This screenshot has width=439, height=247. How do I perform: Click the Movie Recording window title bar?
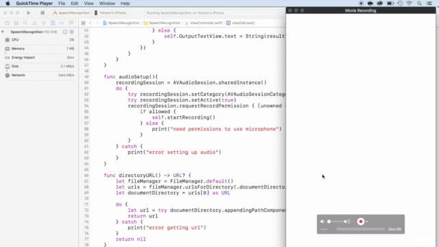[x=361, y=10]
